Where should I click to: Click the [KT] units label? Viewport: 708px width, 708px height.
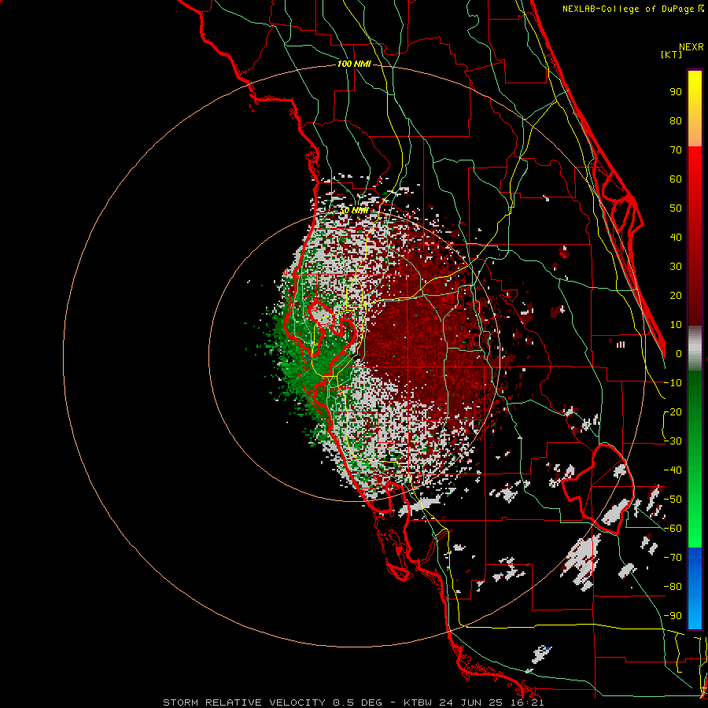[672, 54]
